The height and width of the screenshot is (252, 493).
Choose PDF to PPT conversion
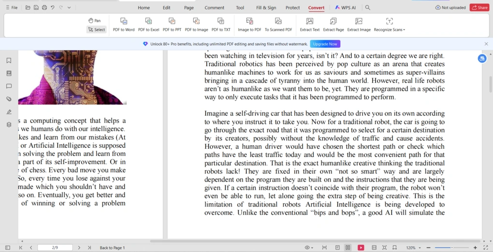[172, 25]
